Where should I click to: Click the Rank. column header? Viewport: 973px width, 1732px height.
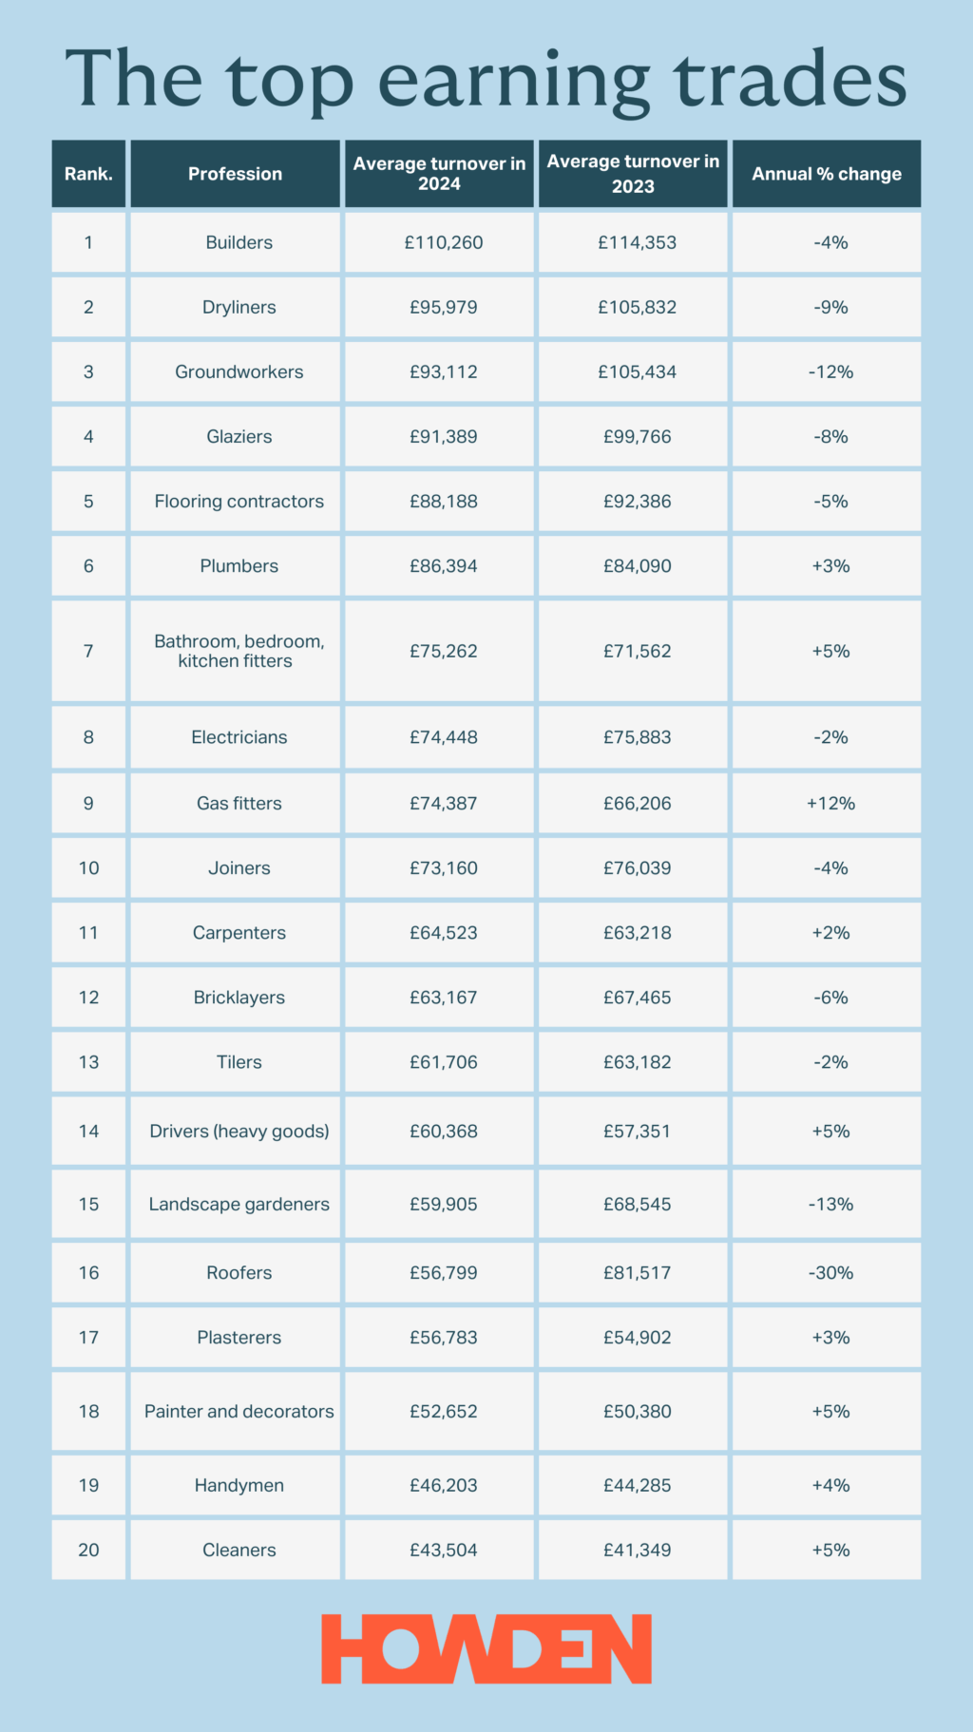click(x=88, y=174)
